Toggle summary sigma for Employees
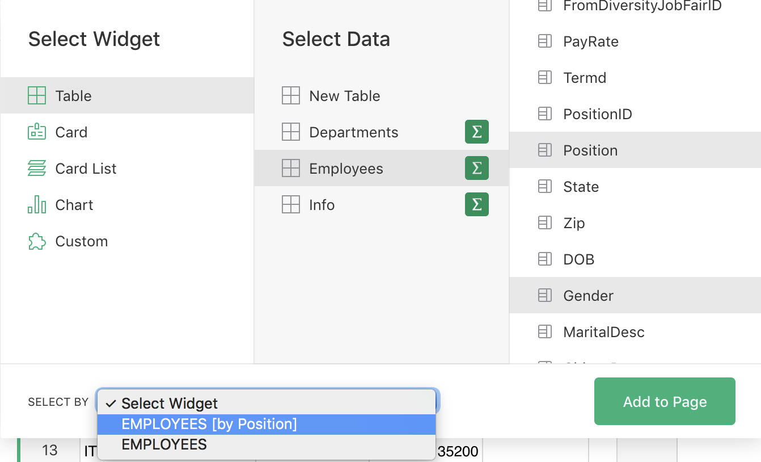 click(476, 168)
